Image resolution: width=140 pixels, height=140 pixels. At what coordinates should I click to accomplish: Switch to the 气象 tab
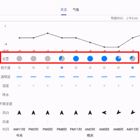click(76, 10)
